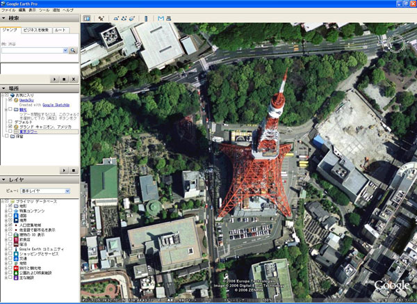
Task: Enable the 建物の 3D 表示 checkbox
Action: 10,234
